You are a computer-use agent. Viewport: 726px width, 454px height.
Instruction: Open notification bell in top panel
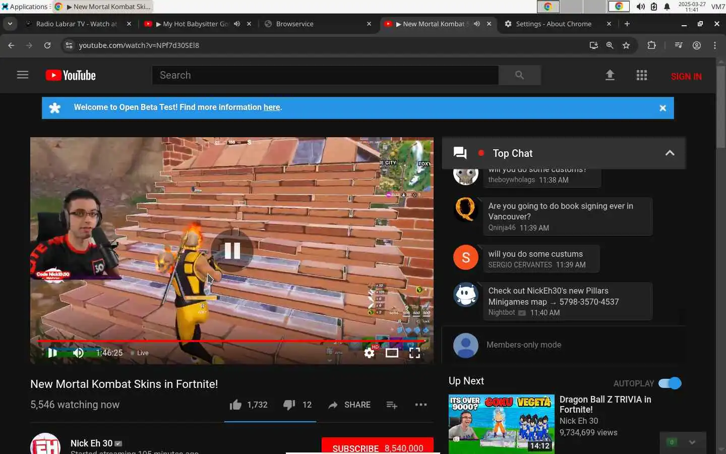tap(667, 7)
